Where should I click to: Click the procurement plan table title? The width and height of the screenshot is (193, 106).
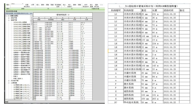point(149,6)
